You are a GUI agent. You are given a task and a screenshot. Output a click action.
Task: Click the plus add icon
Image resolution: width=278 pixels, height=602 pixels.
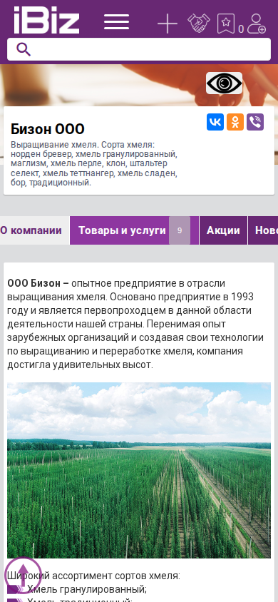168,24
